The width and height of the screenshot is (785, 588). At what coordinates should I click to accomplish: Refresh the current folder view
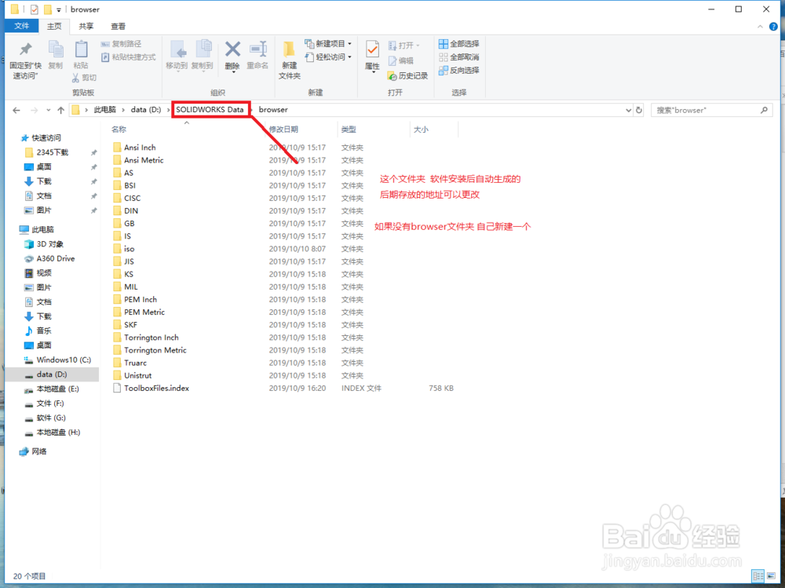639,110
